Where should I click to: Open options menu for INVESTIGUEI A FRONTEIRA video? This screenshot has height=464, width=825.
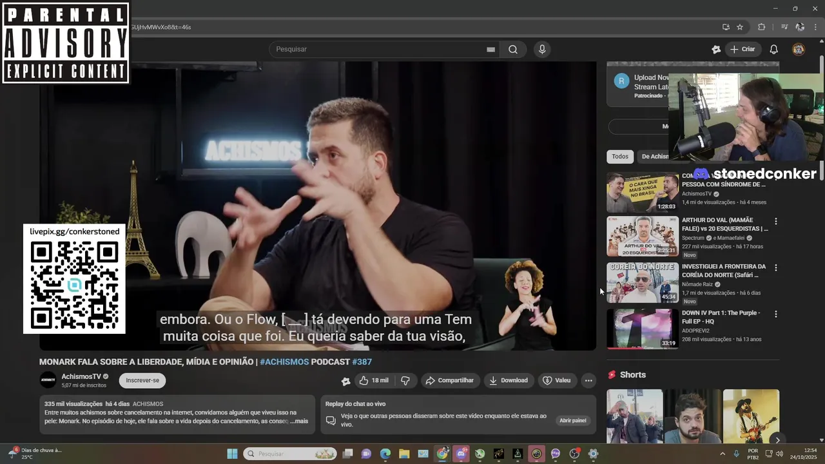pos(775,267)
